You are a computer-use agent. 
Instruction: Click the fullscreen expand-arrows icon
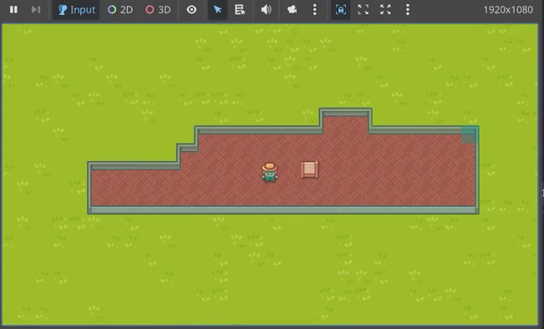[385, 9]
